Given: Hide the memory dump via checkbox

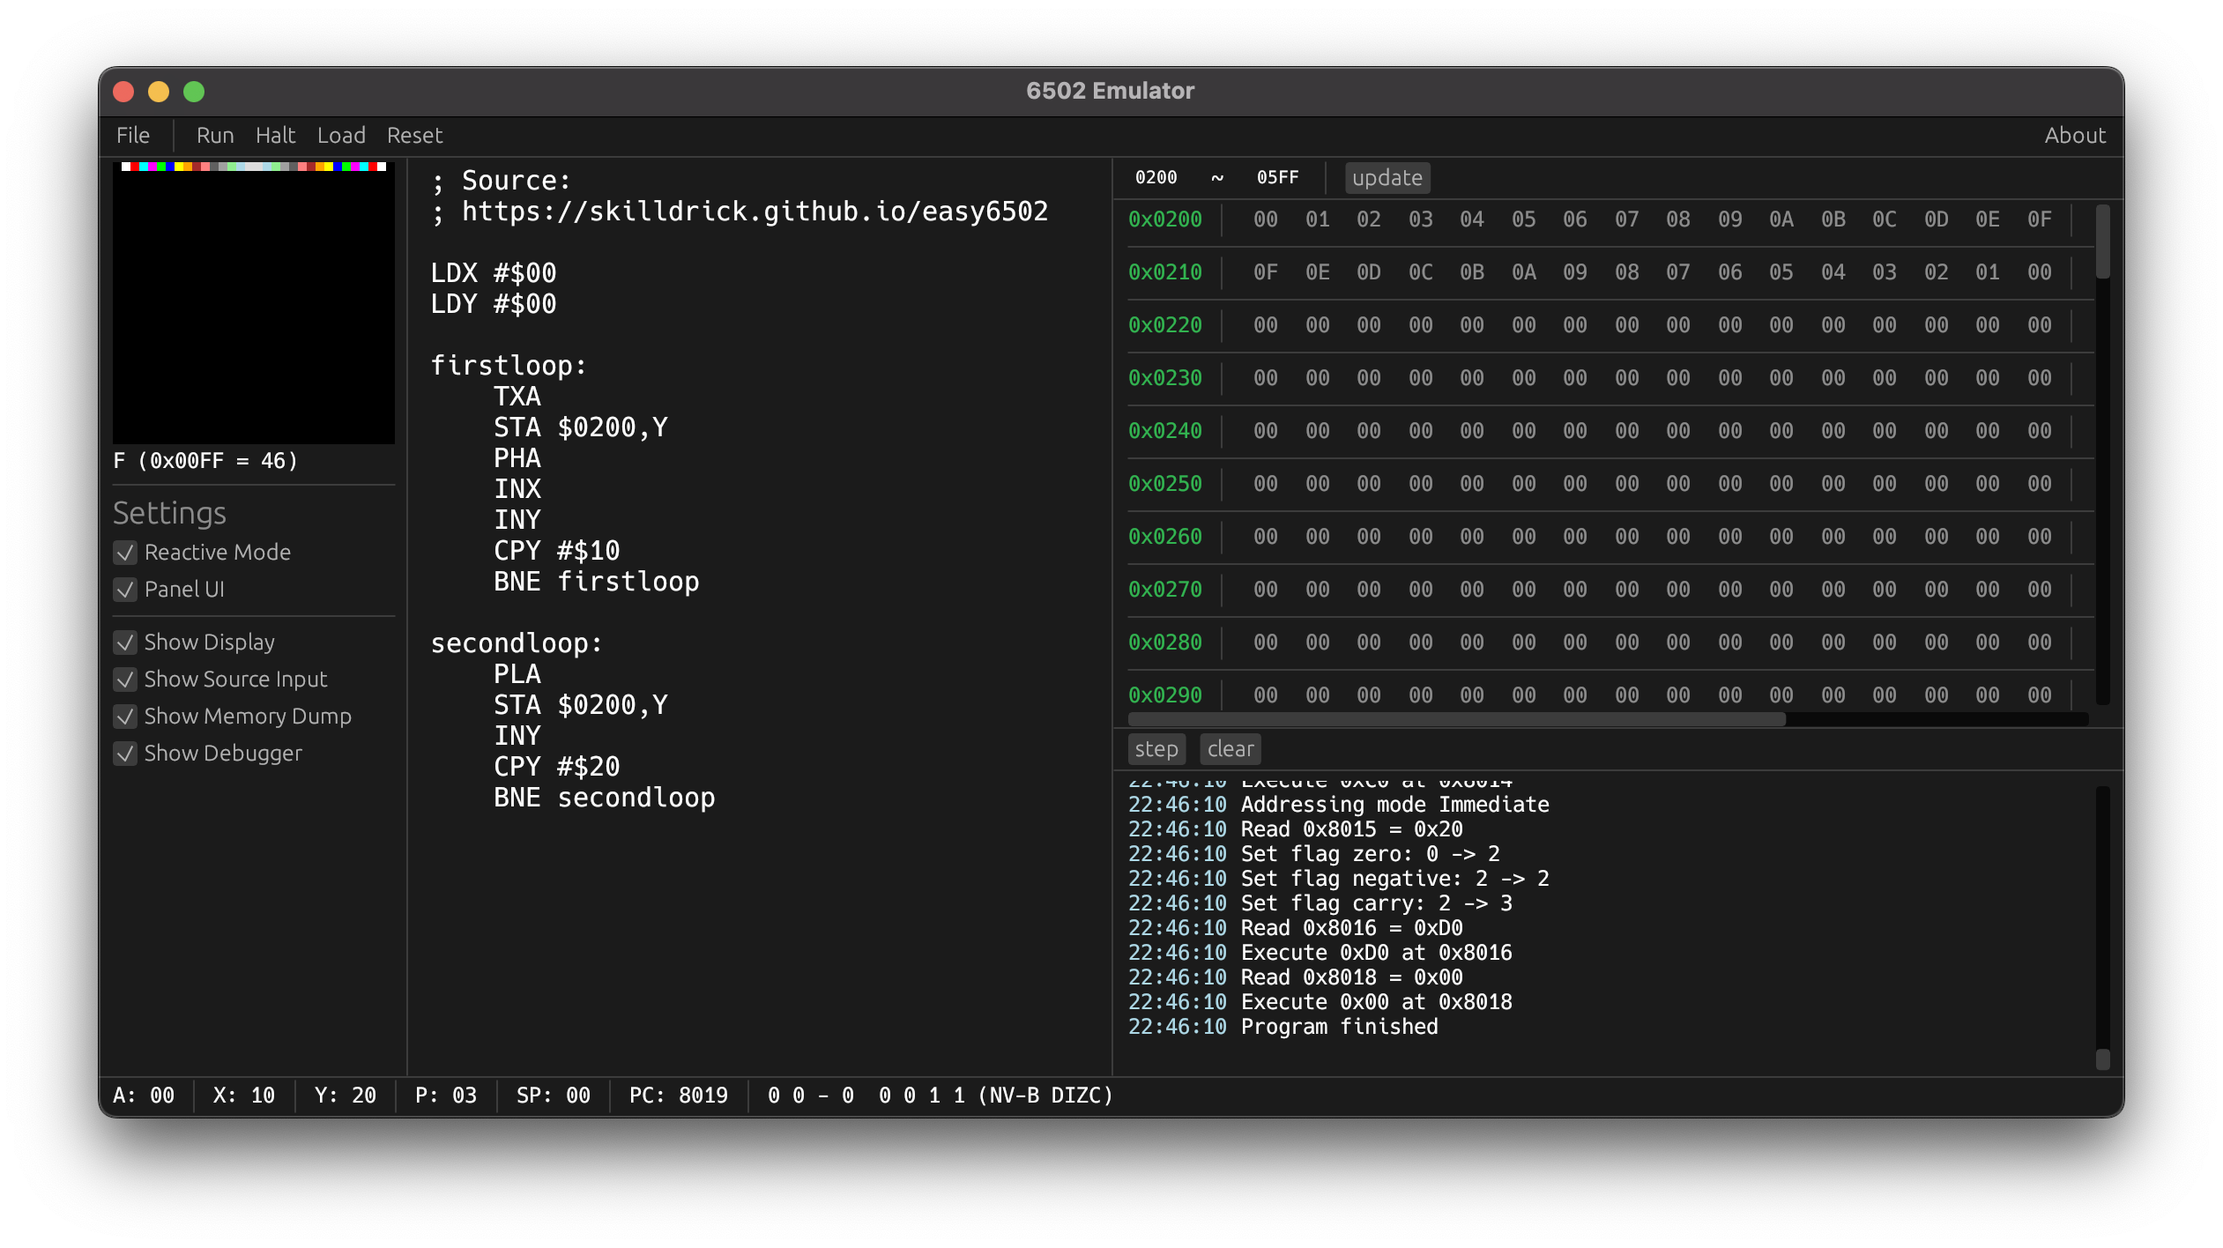Looking at the screenshot, I should [x=125, y=717].
